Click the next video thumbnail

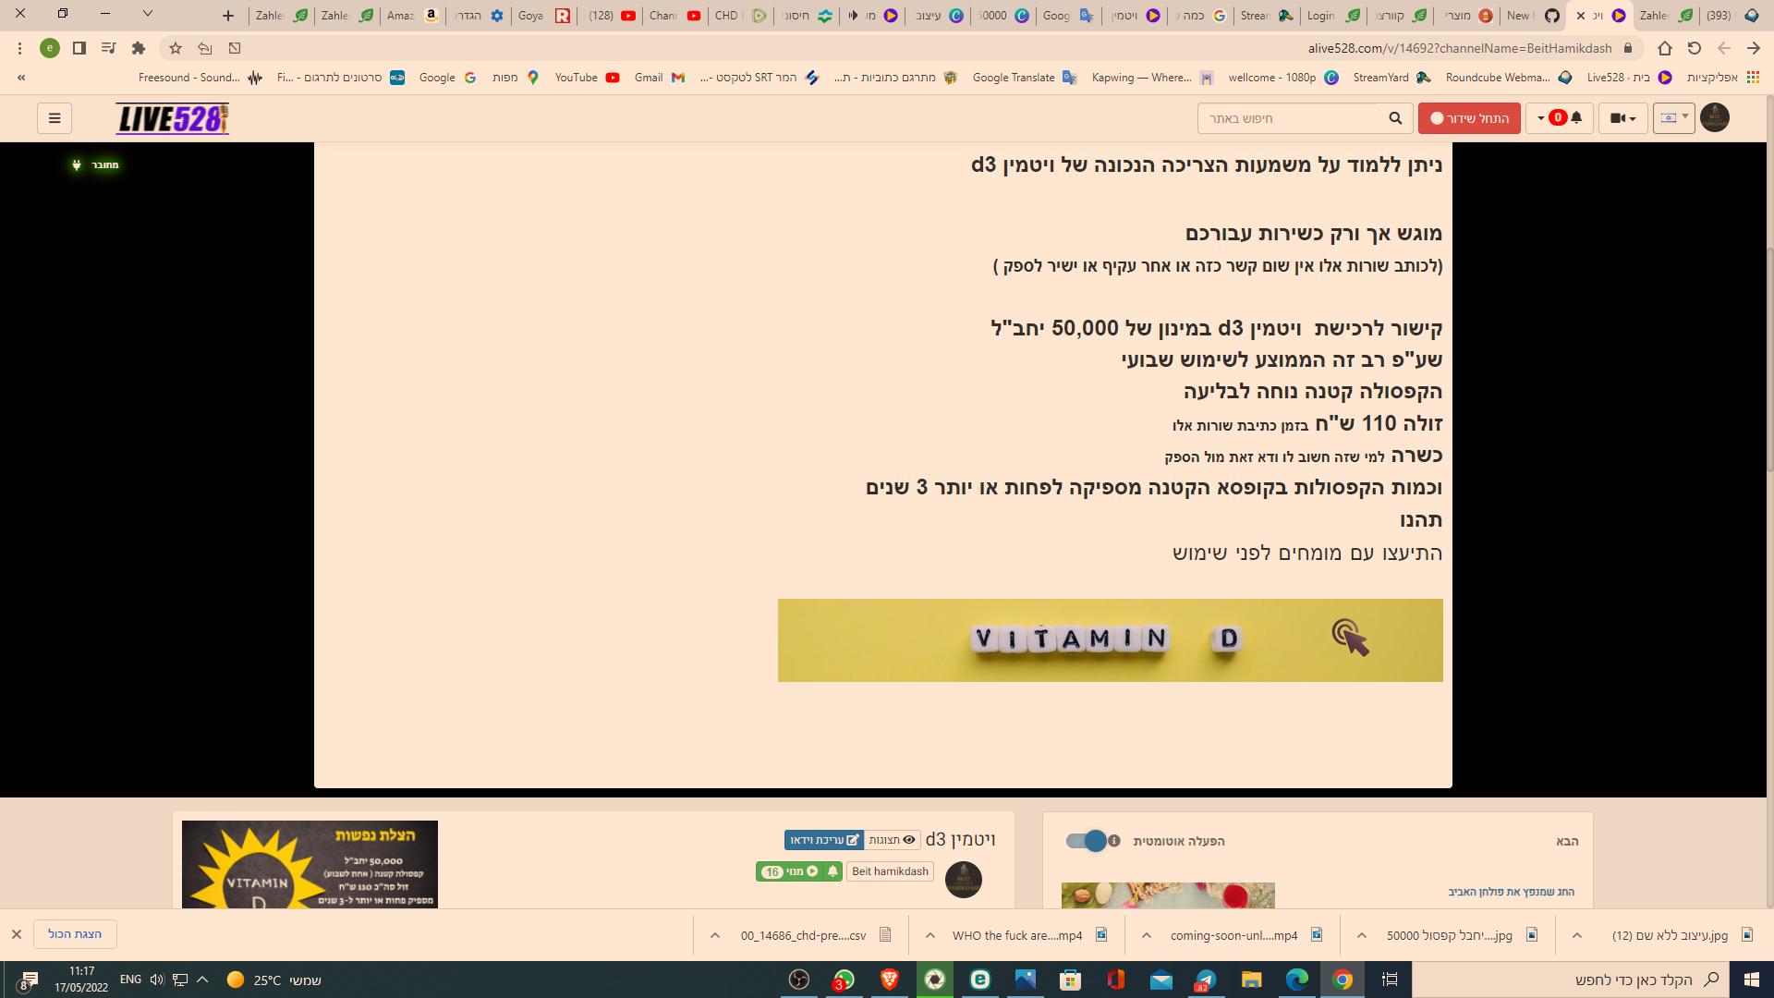(1168, 895)
